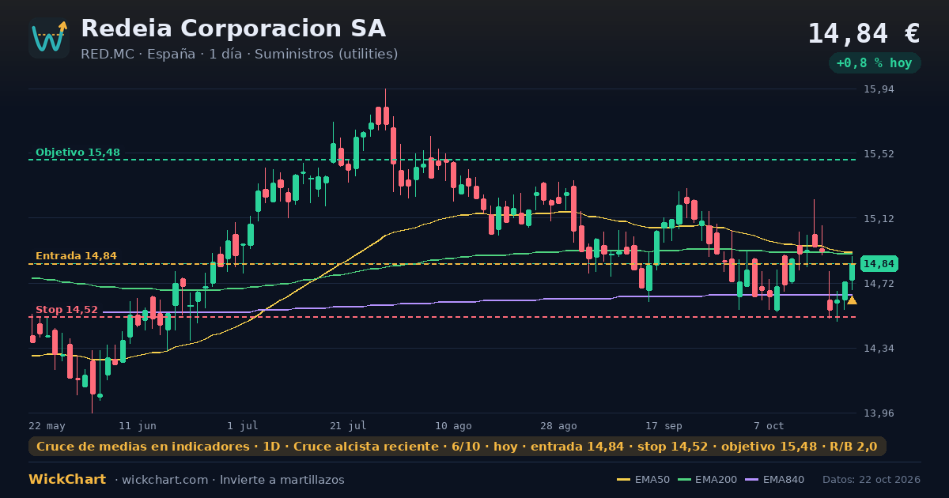
Task: Click the 15,52 price axis label
Action: pyautogui.click(x=879, y=153)
